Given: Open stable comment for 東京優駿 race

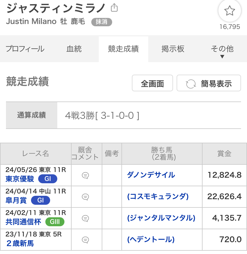Looking at the screenshot, I should click(86, 176).
